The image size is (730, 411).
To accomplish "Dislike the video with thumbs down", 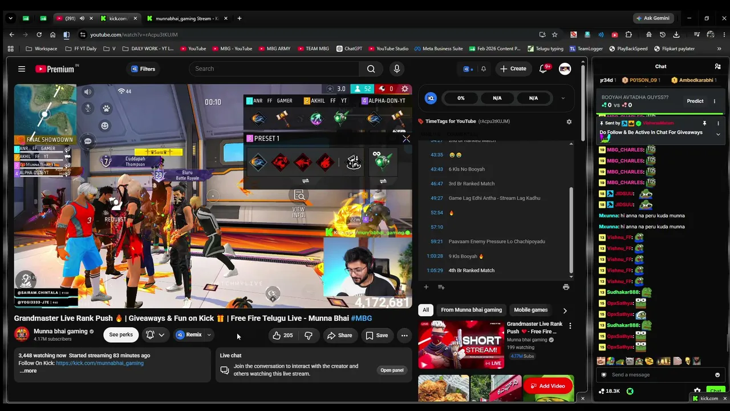I will pyautogui.click(x=309, y=336).
